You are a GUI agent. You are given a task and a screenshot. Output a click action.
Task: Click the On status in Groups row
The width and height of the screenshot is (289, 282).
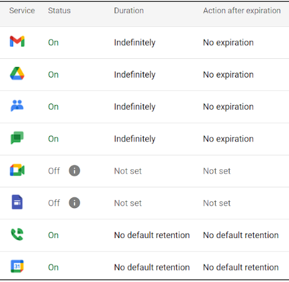(x=53, y=107)
